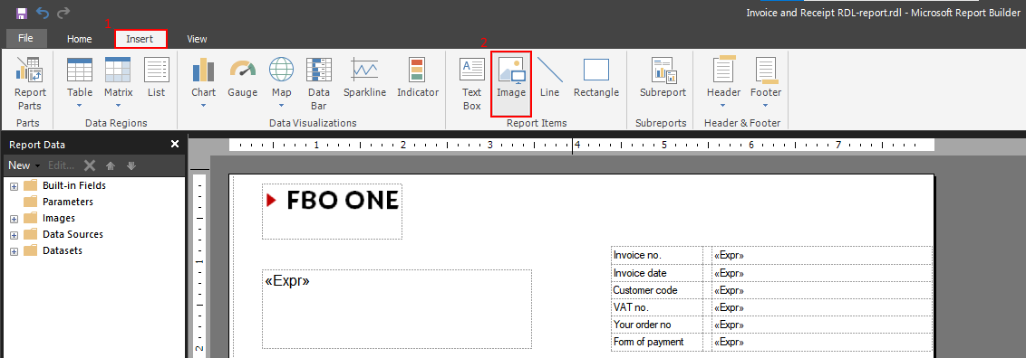Image resolution: width=1026 pixels, height=358 pixels.
Task: Open the File menu tab
Action: 26,39
